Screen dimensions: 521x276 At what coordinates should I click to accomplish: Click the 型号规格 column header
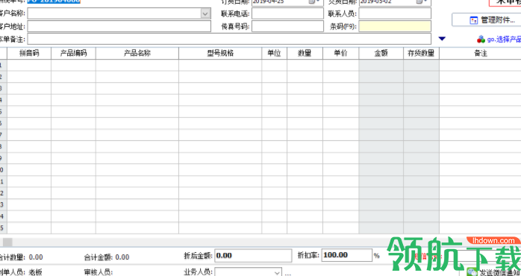coord(220,54)
